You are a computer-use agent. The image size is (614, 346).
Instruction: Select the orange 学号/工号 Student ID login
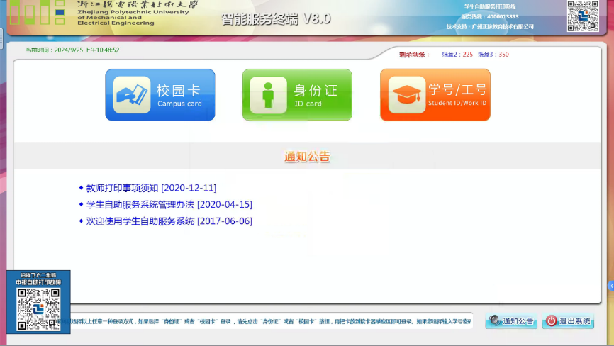point(435,95)
